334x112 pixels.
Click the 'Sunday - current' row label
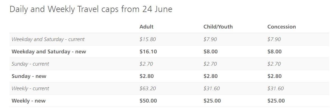coord(30,64)
